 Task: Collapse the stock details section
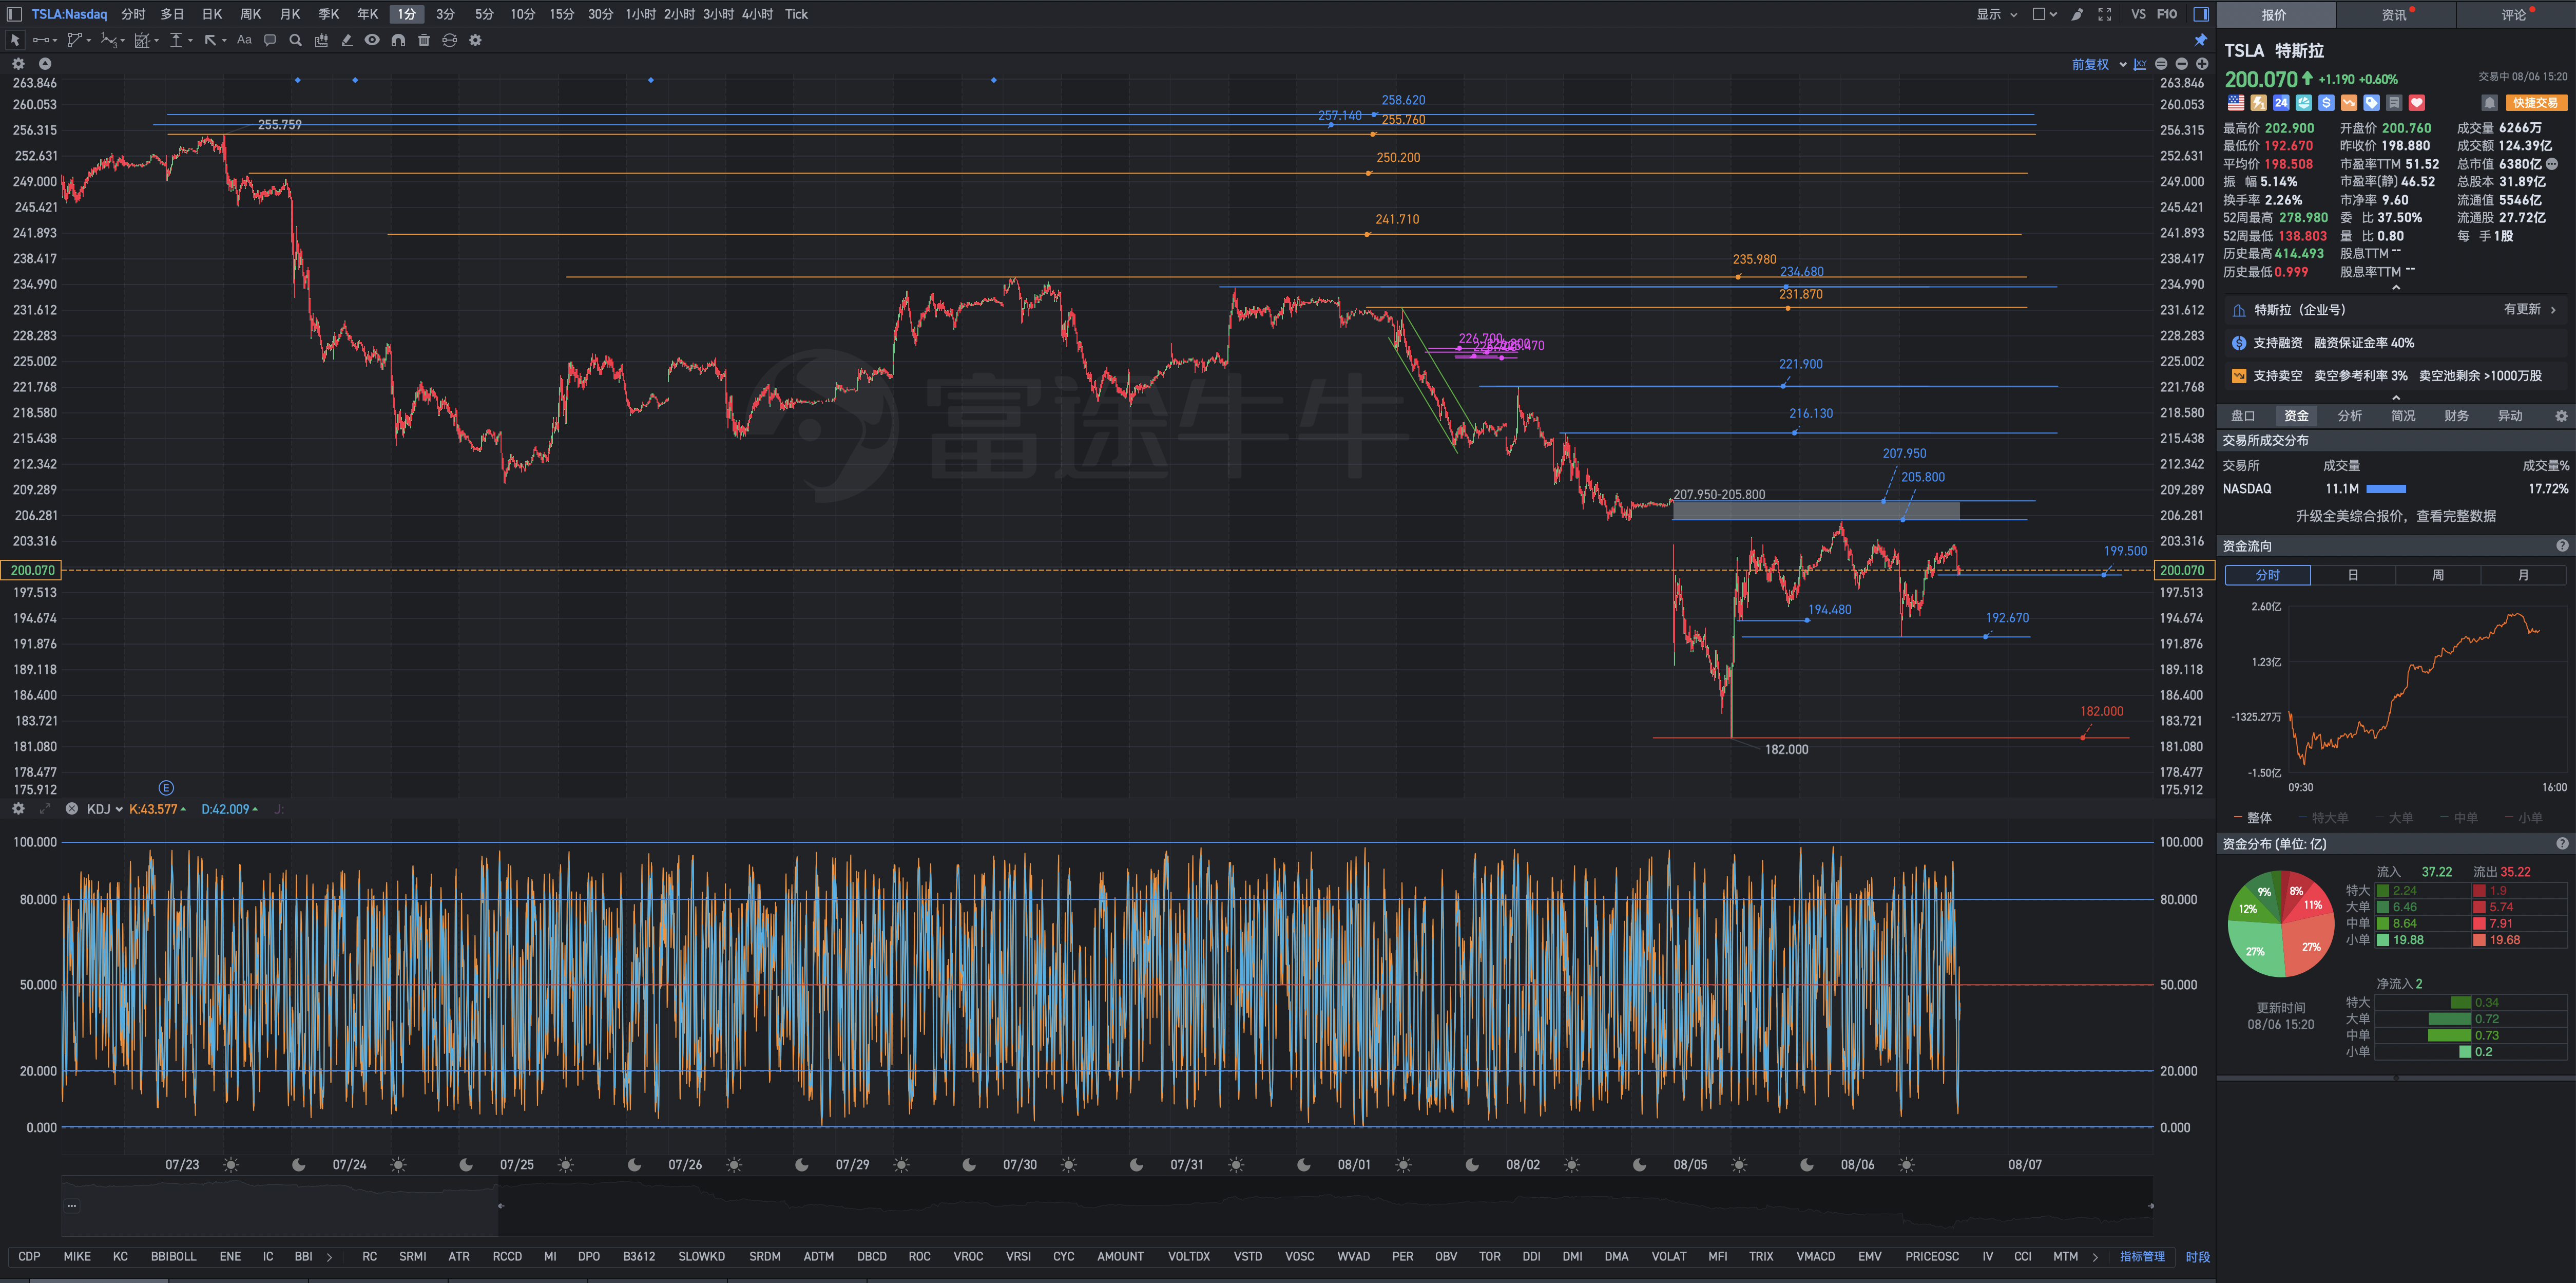2396,288
